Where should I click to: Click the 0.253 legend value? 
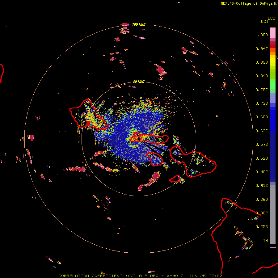click(262, 227)
